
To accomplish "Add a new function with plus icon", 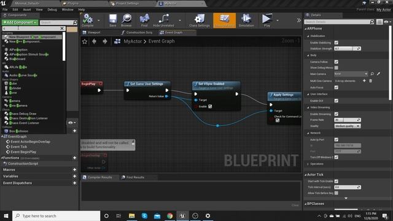I will click(x=74, y=158).
